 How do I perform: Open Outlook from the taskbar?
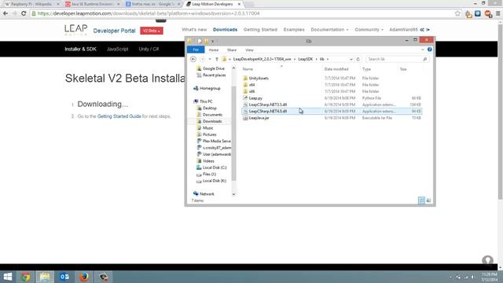(x=64, y=277)
